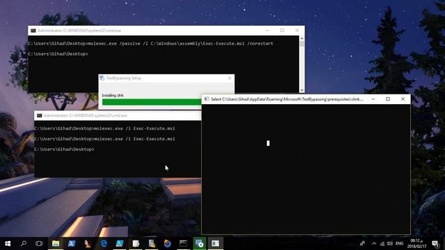The image size is (445, 250).
Task: Open the first PowerShell taskbar icon
Action: (x=72, y=244)
